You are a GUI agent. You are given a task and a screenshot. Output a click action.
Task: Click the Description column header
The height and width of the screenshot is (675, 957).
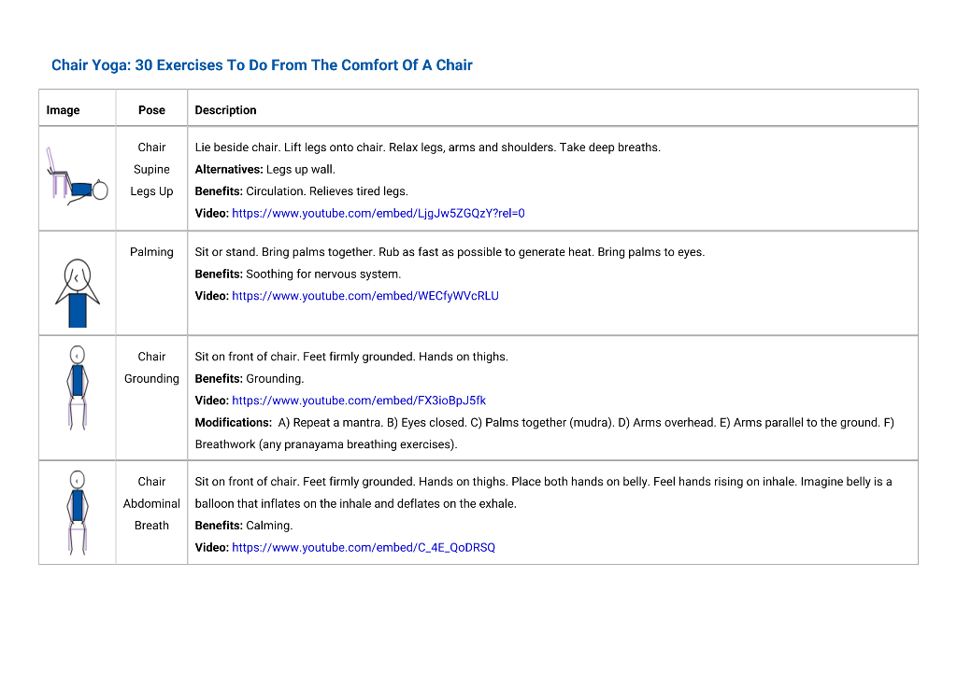click(x=226, y=110)
